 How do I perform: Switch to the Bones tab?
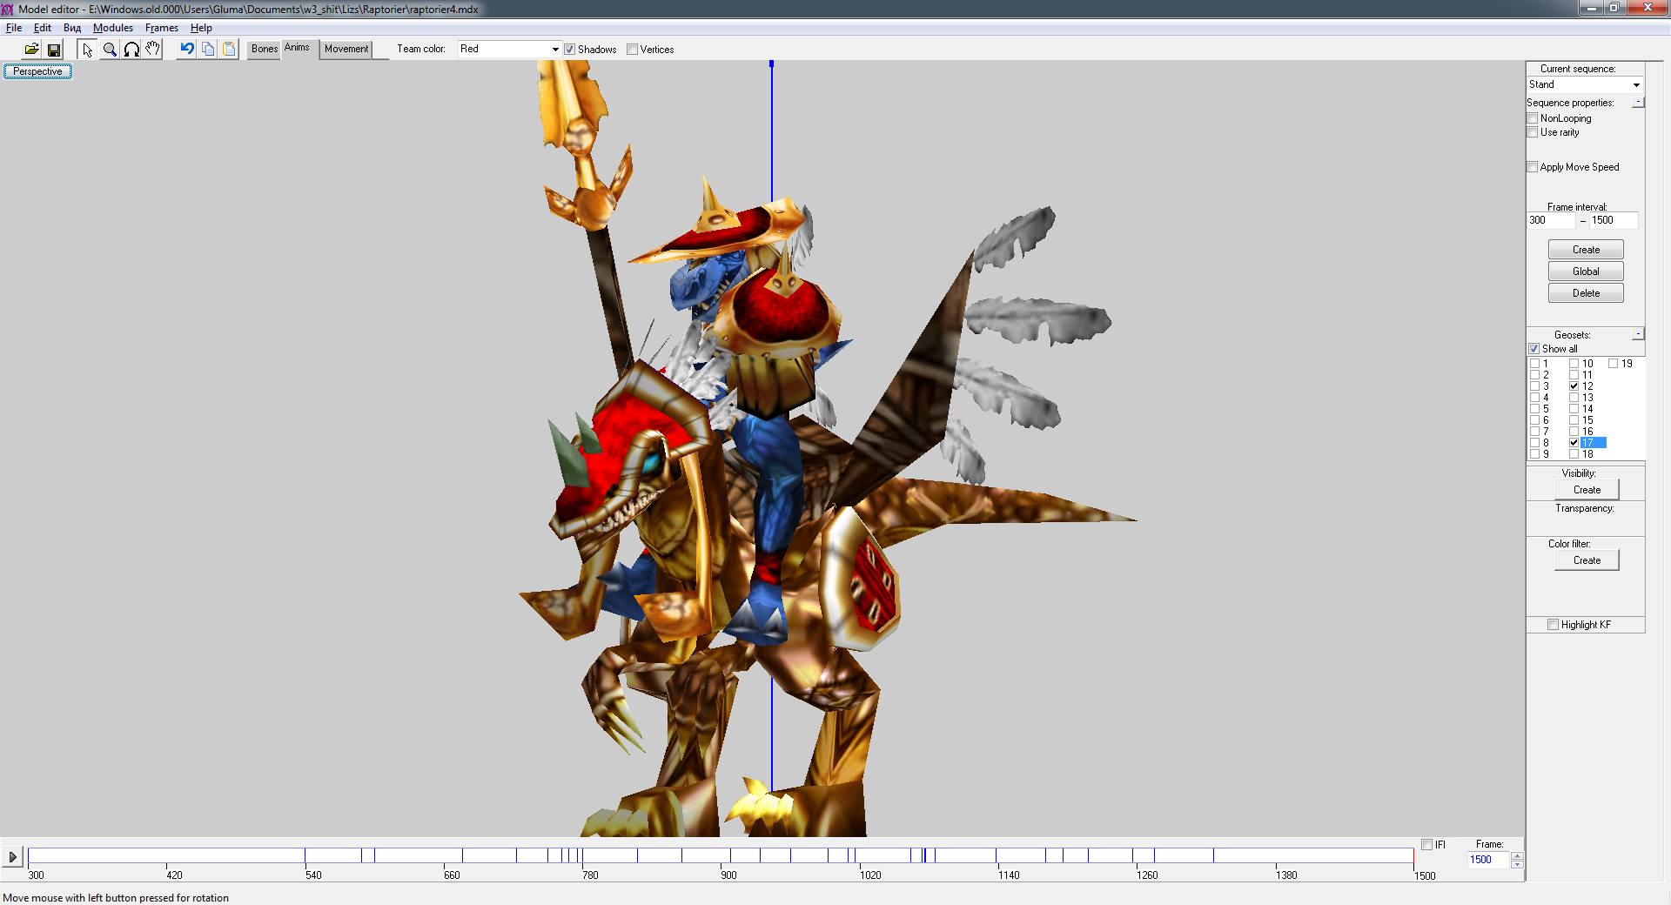tap(265, 49)
